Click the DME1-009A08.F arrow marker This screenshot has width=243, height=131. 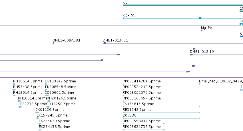coord(53,43)
